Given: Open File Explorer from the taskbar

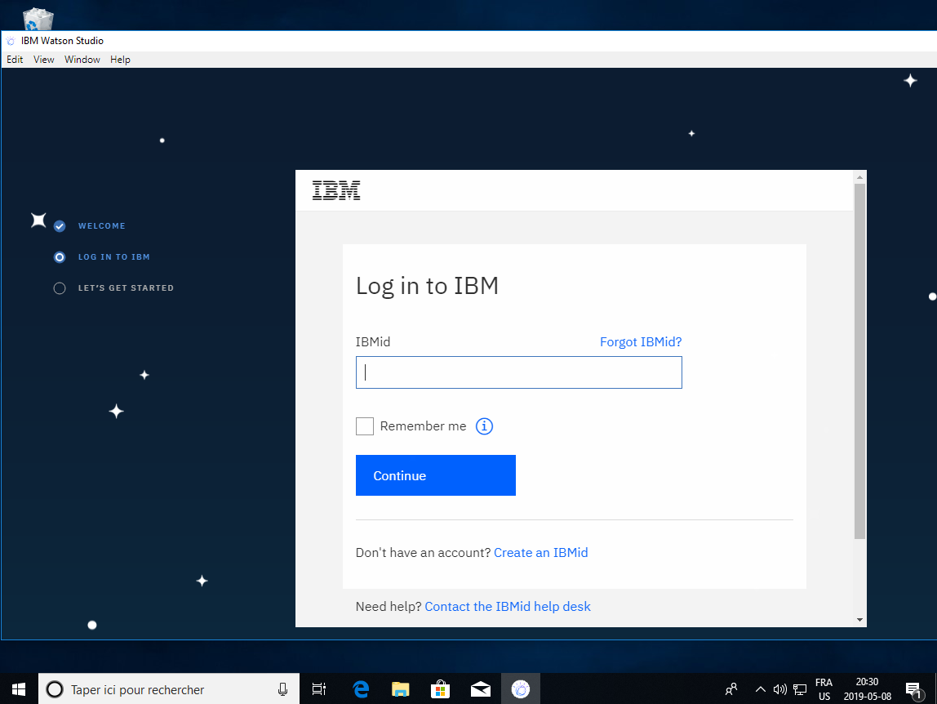Looking at the screenshot, I should [x=400, y=689].
